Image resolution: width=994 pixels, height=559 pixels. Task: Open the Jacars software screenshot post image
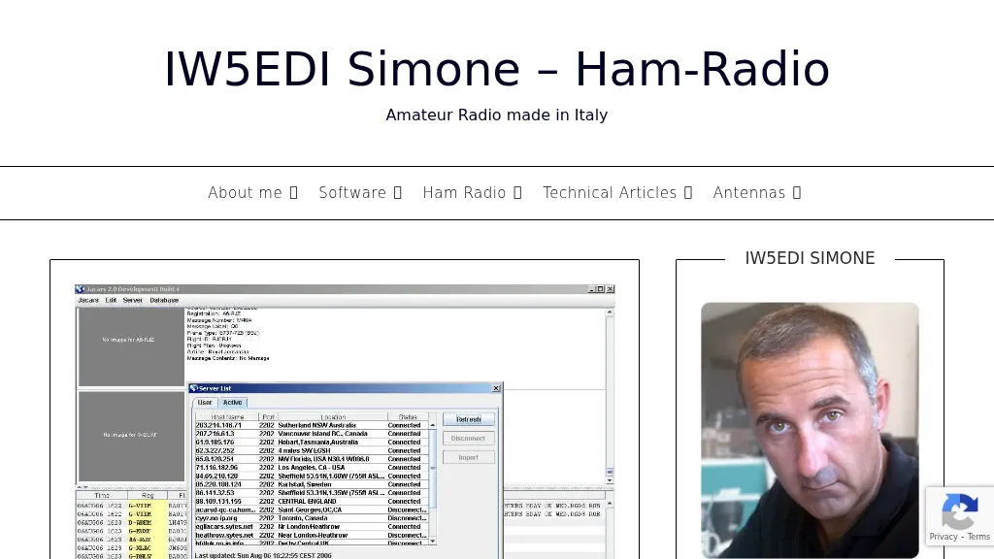[345, 421]
